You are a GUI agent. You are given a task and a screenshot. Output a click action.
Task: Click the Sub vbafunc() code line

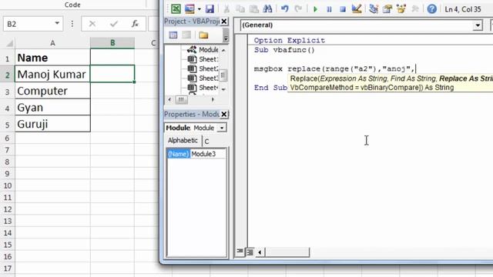click(284, 50)
